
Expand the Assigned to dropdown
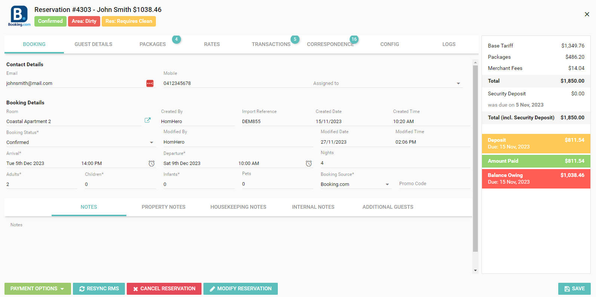click(458, 83)
